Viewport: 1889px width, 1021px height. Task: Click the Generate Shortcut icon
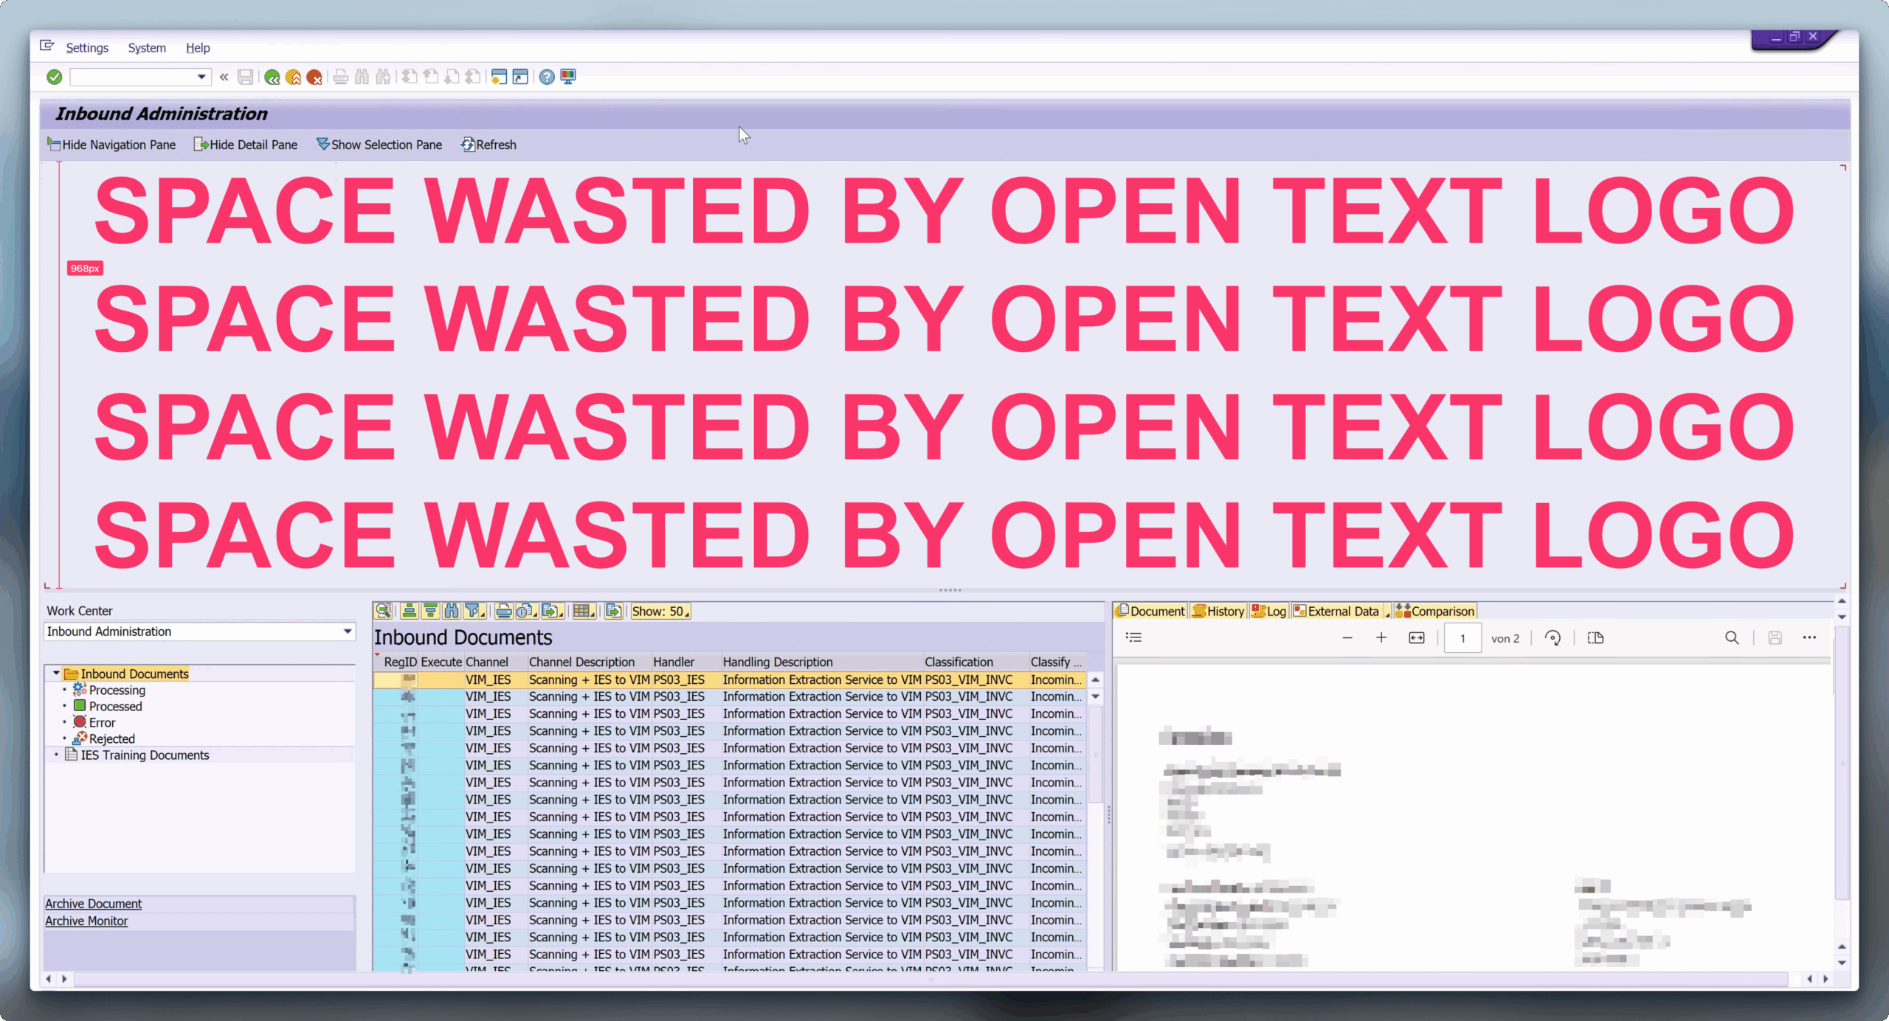[520, 77]
